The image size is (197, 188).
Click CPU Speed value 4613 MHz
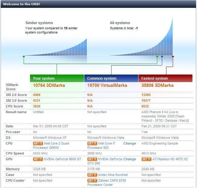(149, 153)
